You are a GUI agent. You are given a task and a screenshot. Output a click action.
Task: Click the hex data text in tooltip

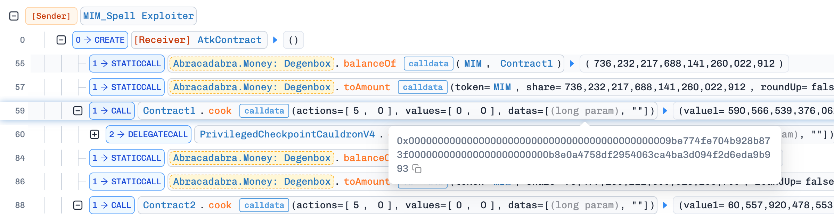[583, 154]
